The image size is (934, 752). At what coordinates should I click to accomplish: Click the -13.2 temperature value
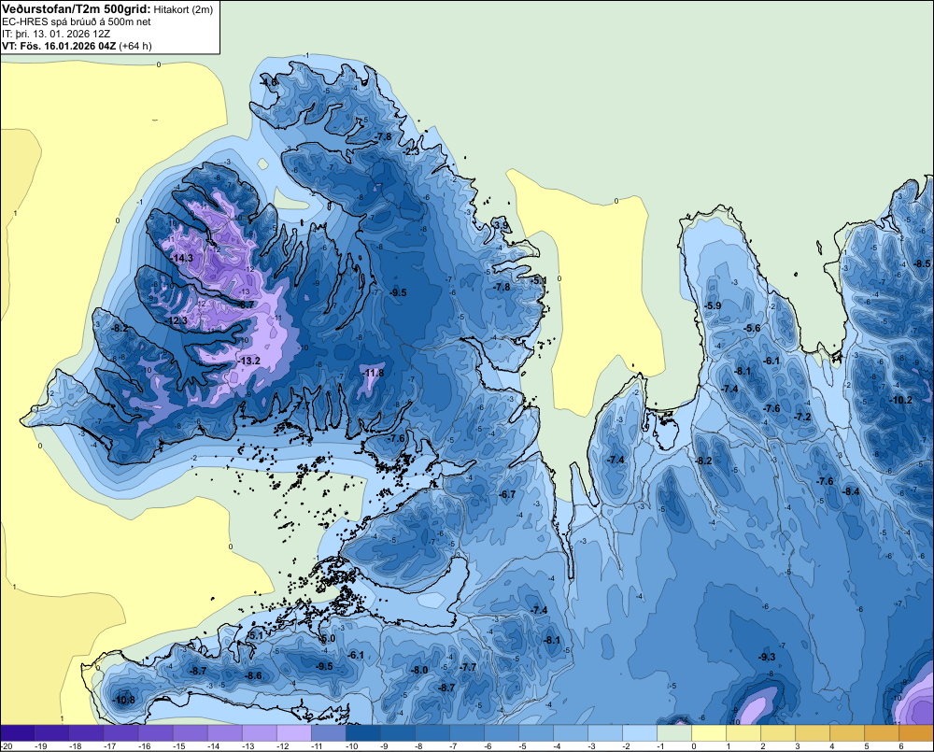tap(249, 361)
